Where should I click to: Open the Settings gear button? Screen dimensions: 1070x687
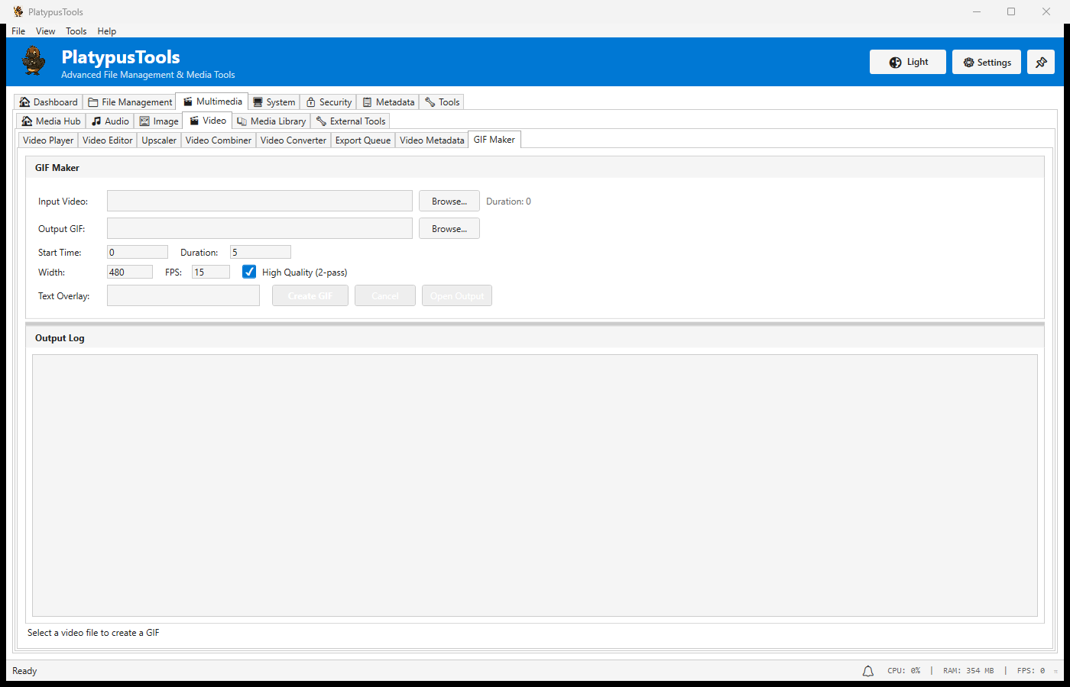[986, 63]
